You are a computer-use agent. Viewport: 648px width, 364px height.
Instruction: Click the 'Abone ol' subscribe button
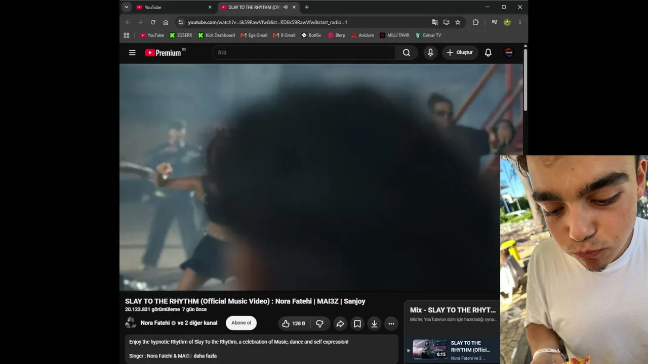point(241,323)
